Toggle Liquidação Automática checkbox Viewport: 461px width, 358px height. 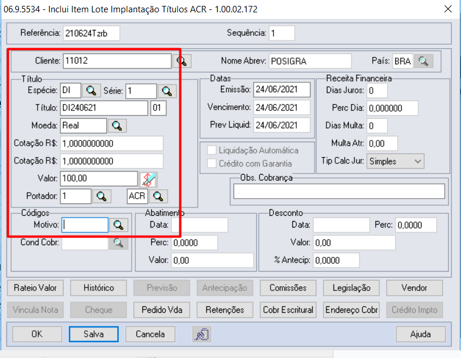click(212, 150)
